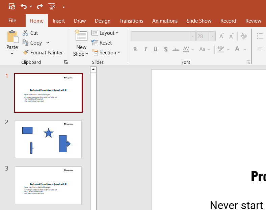Open the Layout dropdown
Image resolution: width=266 pixels, height=210 pixels.
coord(105,33)
